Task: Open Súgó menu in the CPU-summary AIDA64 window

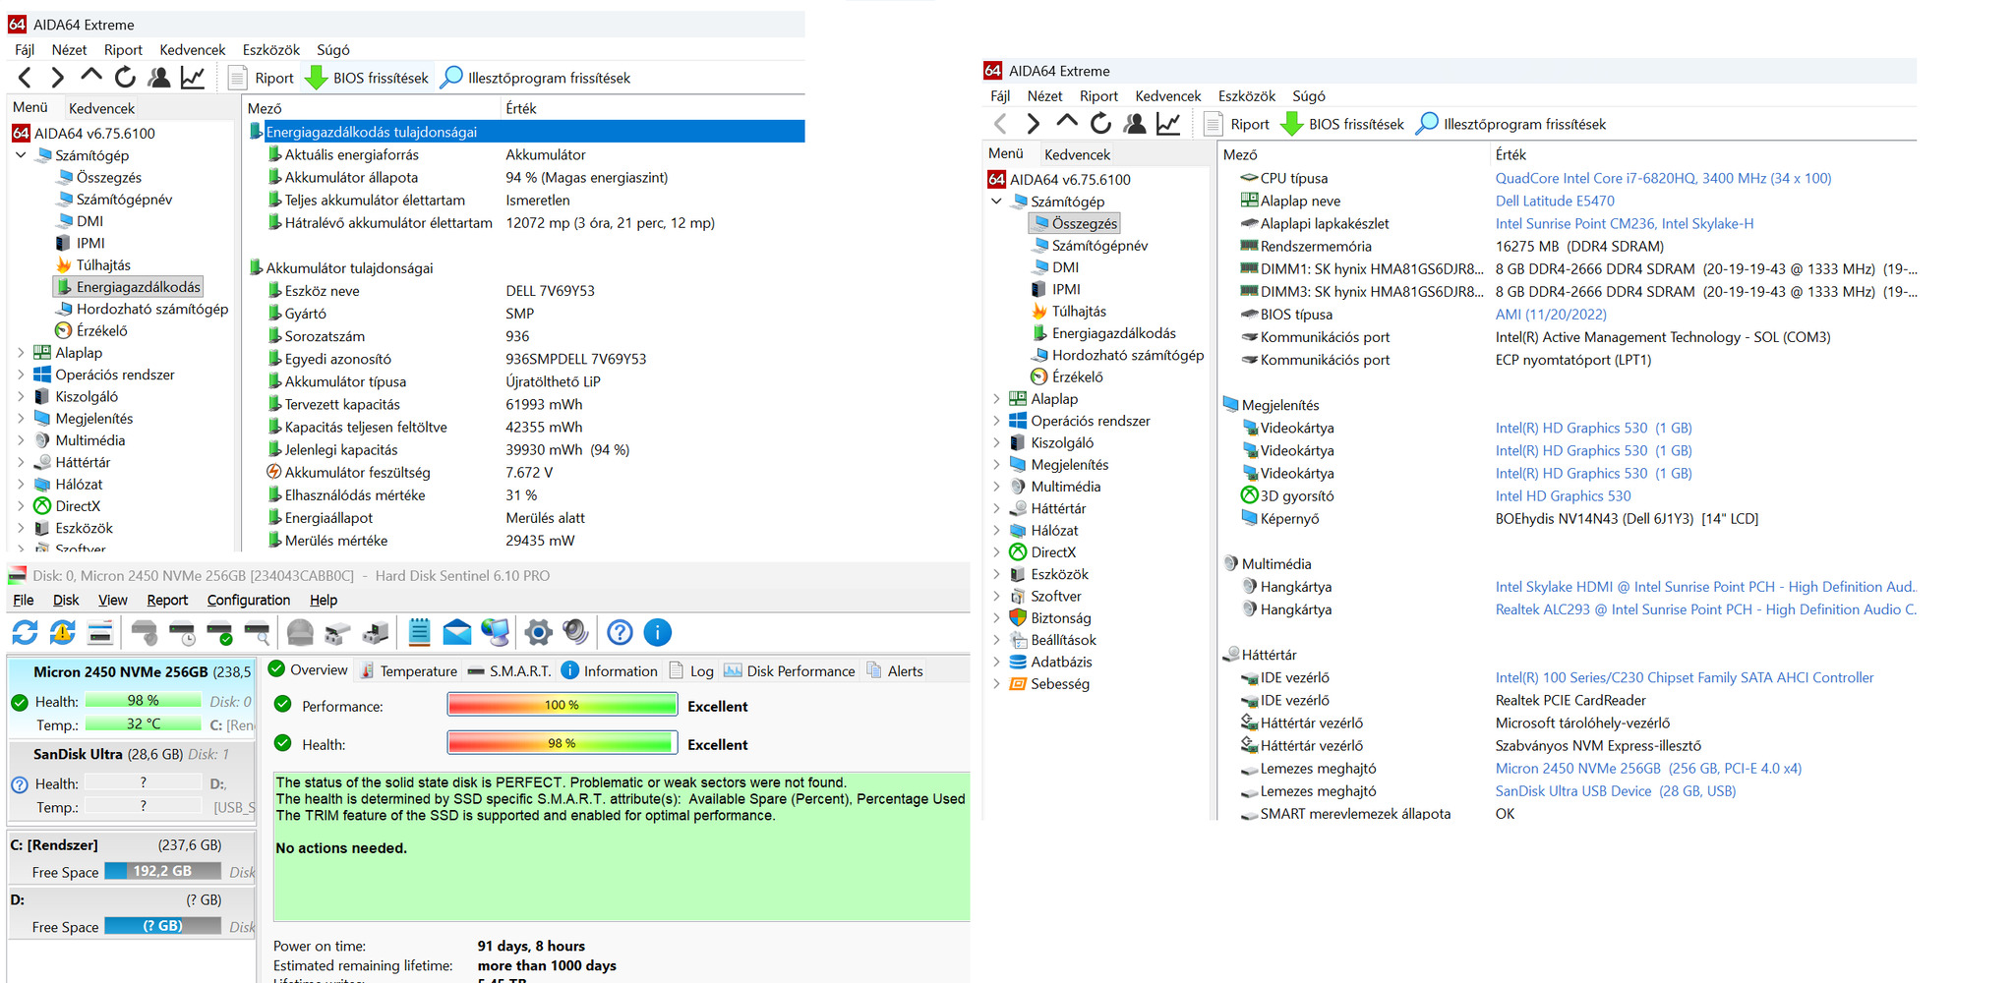Action: point(1309,96)
